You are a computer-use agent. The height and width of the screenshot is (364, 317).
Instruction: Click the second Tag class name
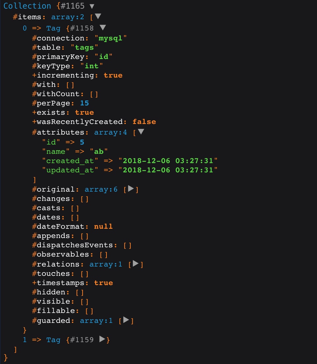[x=53, y=340]
